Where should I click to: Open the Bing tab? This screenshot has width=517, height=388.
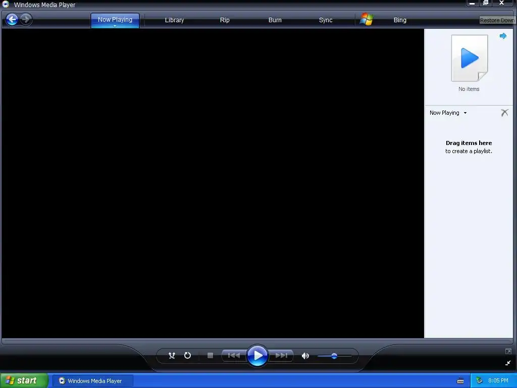400,20
